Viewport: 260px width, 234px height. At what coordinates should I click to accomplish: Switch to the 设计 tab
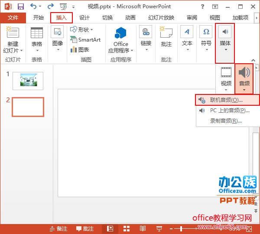click(x=84, y=18)
